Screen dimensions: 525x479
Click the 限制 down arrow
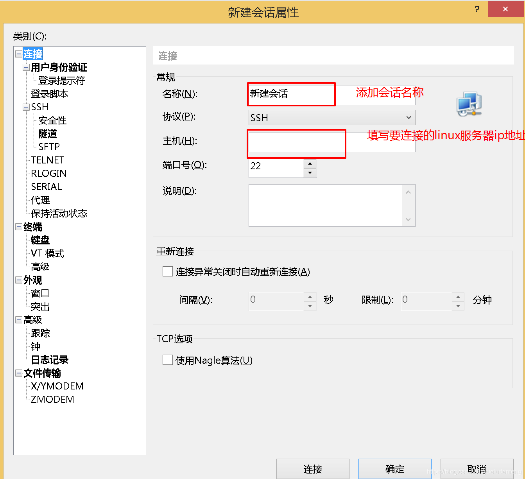point(458,306)
